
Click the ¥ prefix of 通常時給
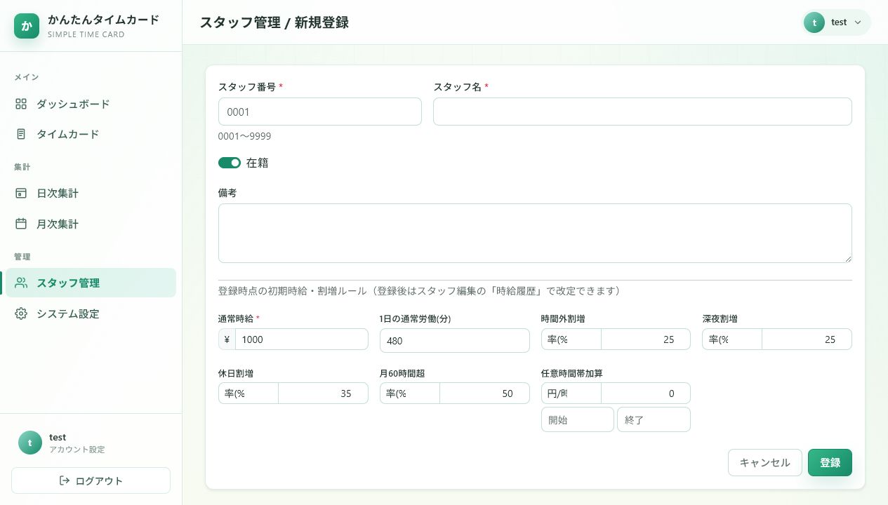[227, 339]
